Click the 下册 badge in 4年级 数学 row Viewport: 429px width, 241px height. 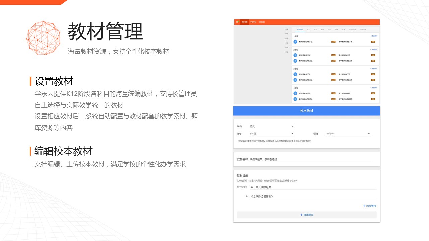point(373,99)
